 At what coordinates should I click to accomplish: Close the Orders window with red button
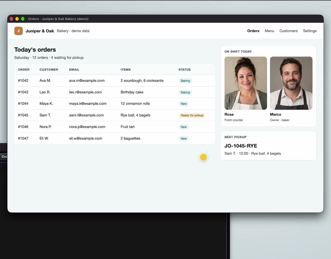[x=11, y=19]
